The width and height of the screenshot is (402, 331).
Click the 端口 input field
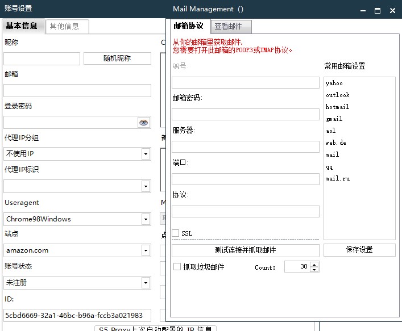pos(246,179)
